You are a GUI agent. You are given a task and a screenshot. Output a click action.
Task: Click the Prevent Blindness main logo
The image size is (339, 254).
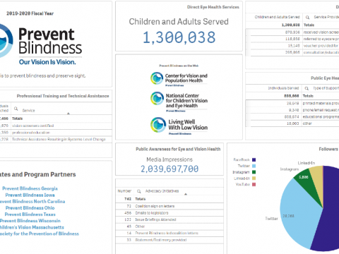(x=40, y=44)
